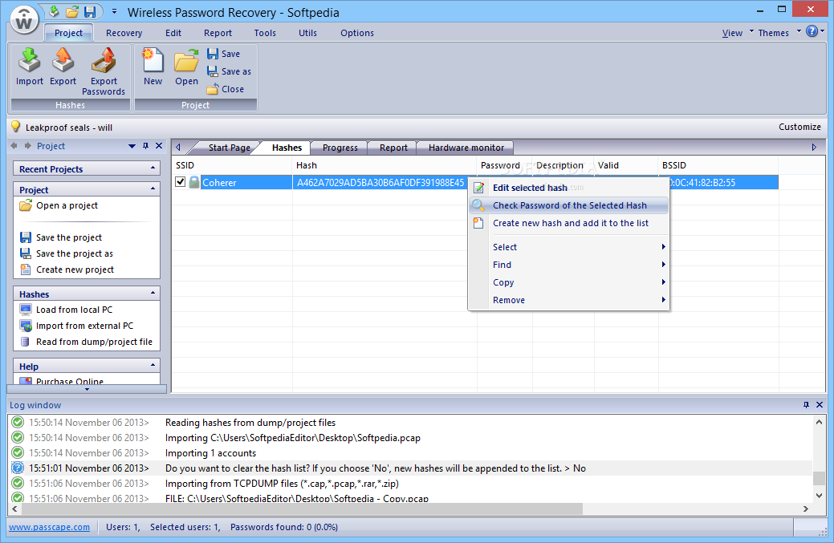Image resolution: width=834 pixels, height=543 pixels.
Task: Click lock icon beside Coherer
Action: 194,182
